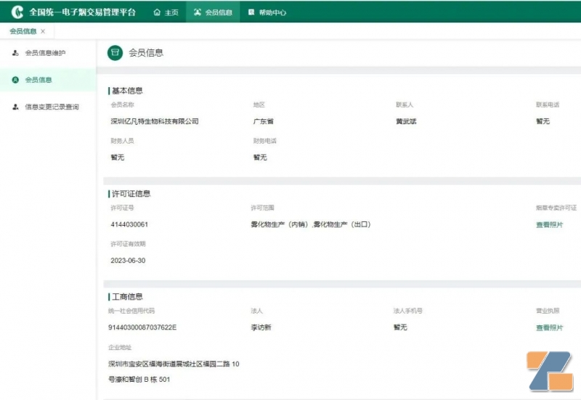
Task: Click the sidebar 会员信息 circular icon
Action: [15, 80]
